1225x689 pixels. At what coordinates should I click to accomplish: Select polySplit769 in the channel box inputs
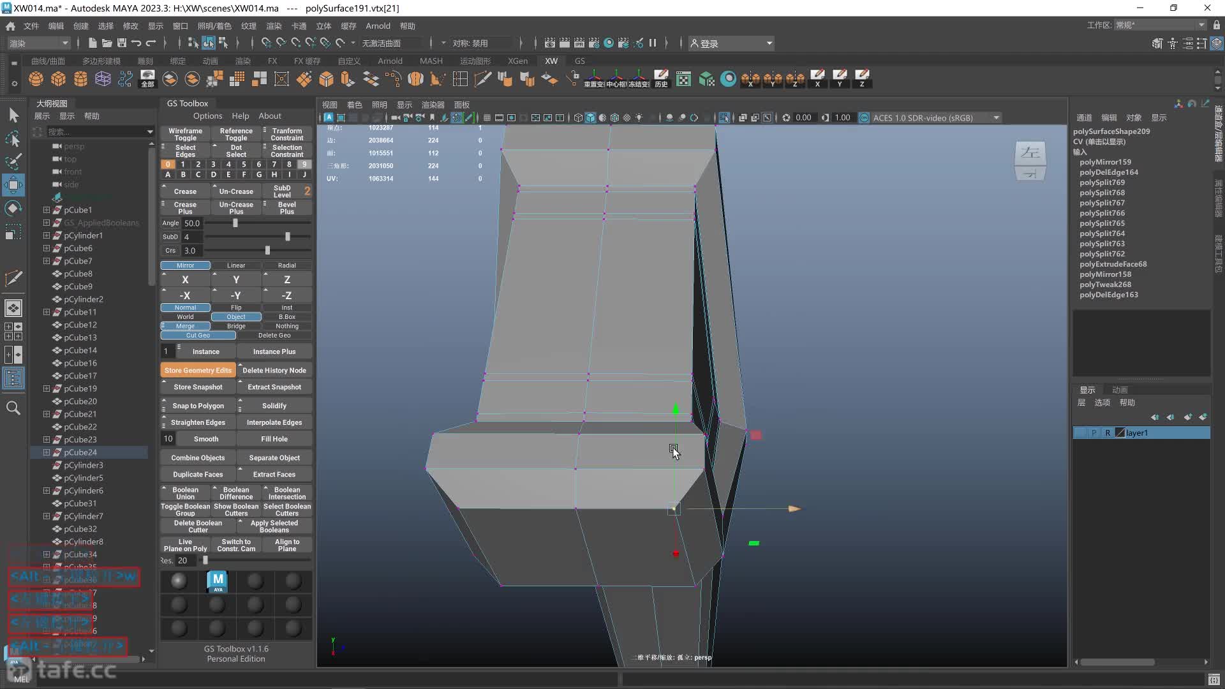pyautogui.click(x=1102, y=182)
